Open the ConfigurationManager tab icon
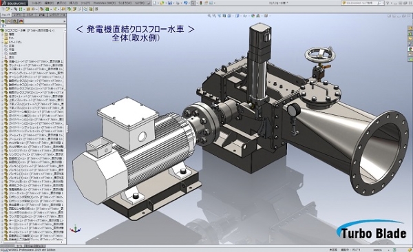 15,21
